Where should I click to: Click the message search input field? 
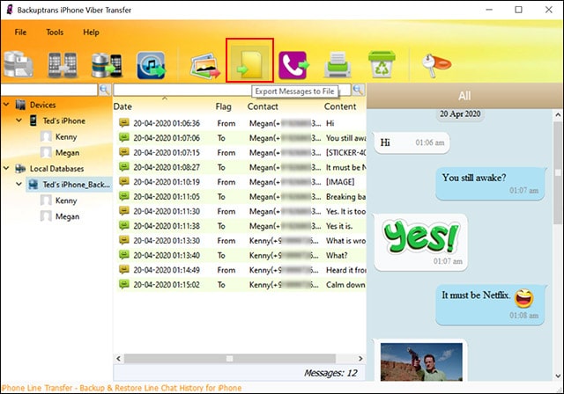pyautogui.click(x=233, y=90)
